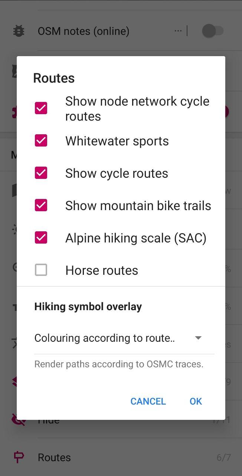
Task: Uncheck Show node network cycle routes
Action: [41, 108]
